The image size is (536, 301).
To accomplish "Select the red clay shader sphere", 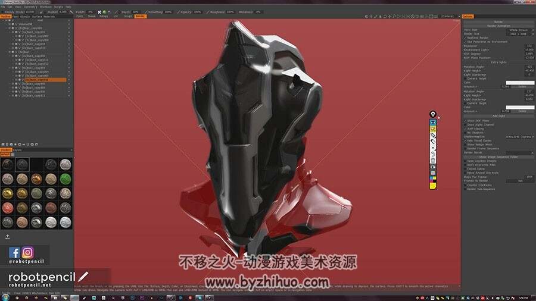I will (x=8, y=208).
